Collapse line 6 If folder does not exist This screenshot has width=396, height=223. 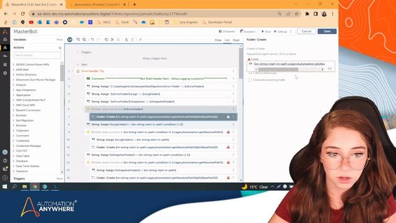[x=83, y=109]
